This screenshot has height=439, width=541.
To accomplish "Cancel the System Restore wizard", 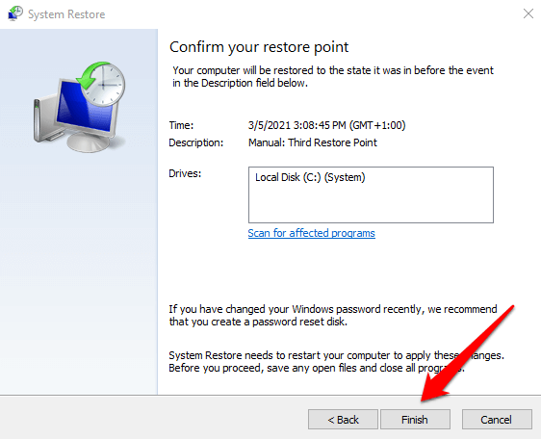I will 497,420.
